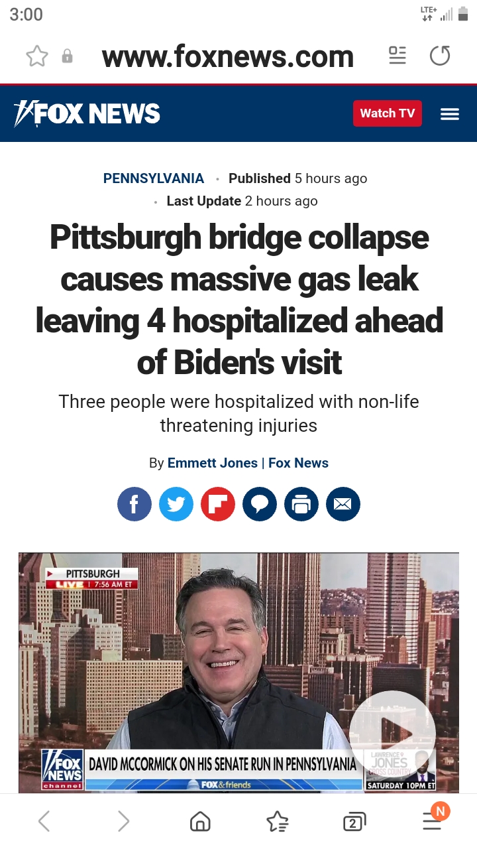477x849 pixels.
Task: Open browser tabs switcher showing 2
Action: [x=354, y=822]
